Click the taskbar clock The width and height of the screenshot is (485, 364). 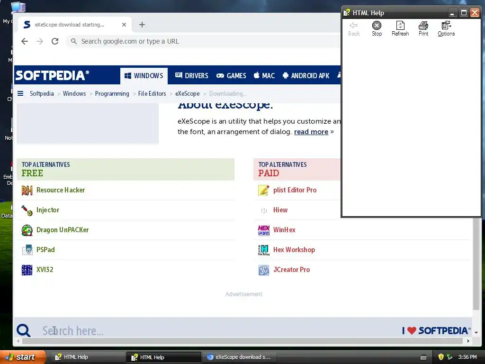pos(467,357)
